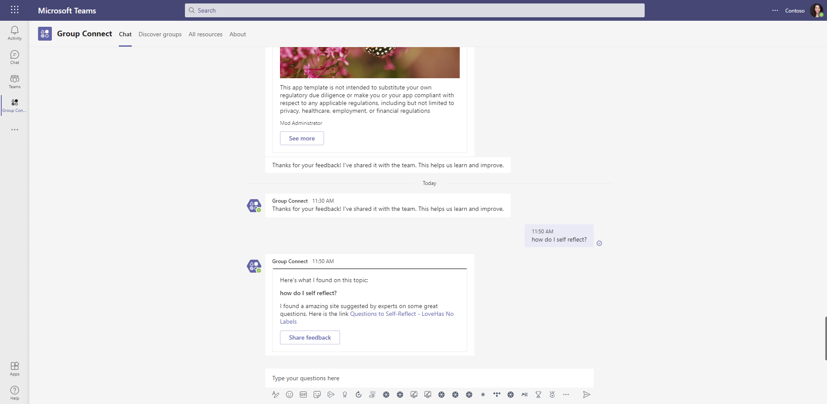Open the profile avatar menu
The height and width of the screenshot is (404, 827).
pyautogui.click(x=817, y=10)
